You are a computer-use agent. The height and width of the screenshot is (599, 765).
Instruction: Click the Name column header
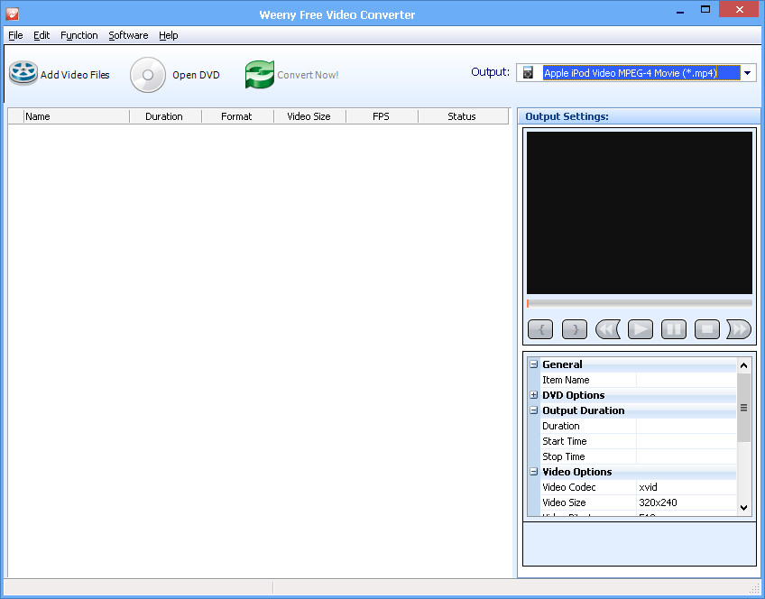pos(76,116)
